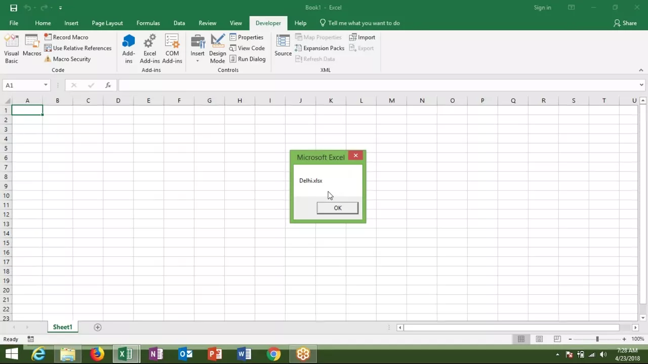Switch to Page Break Preview
The width and height of the screenshot is (648, 364).
[x=557, y=339]
